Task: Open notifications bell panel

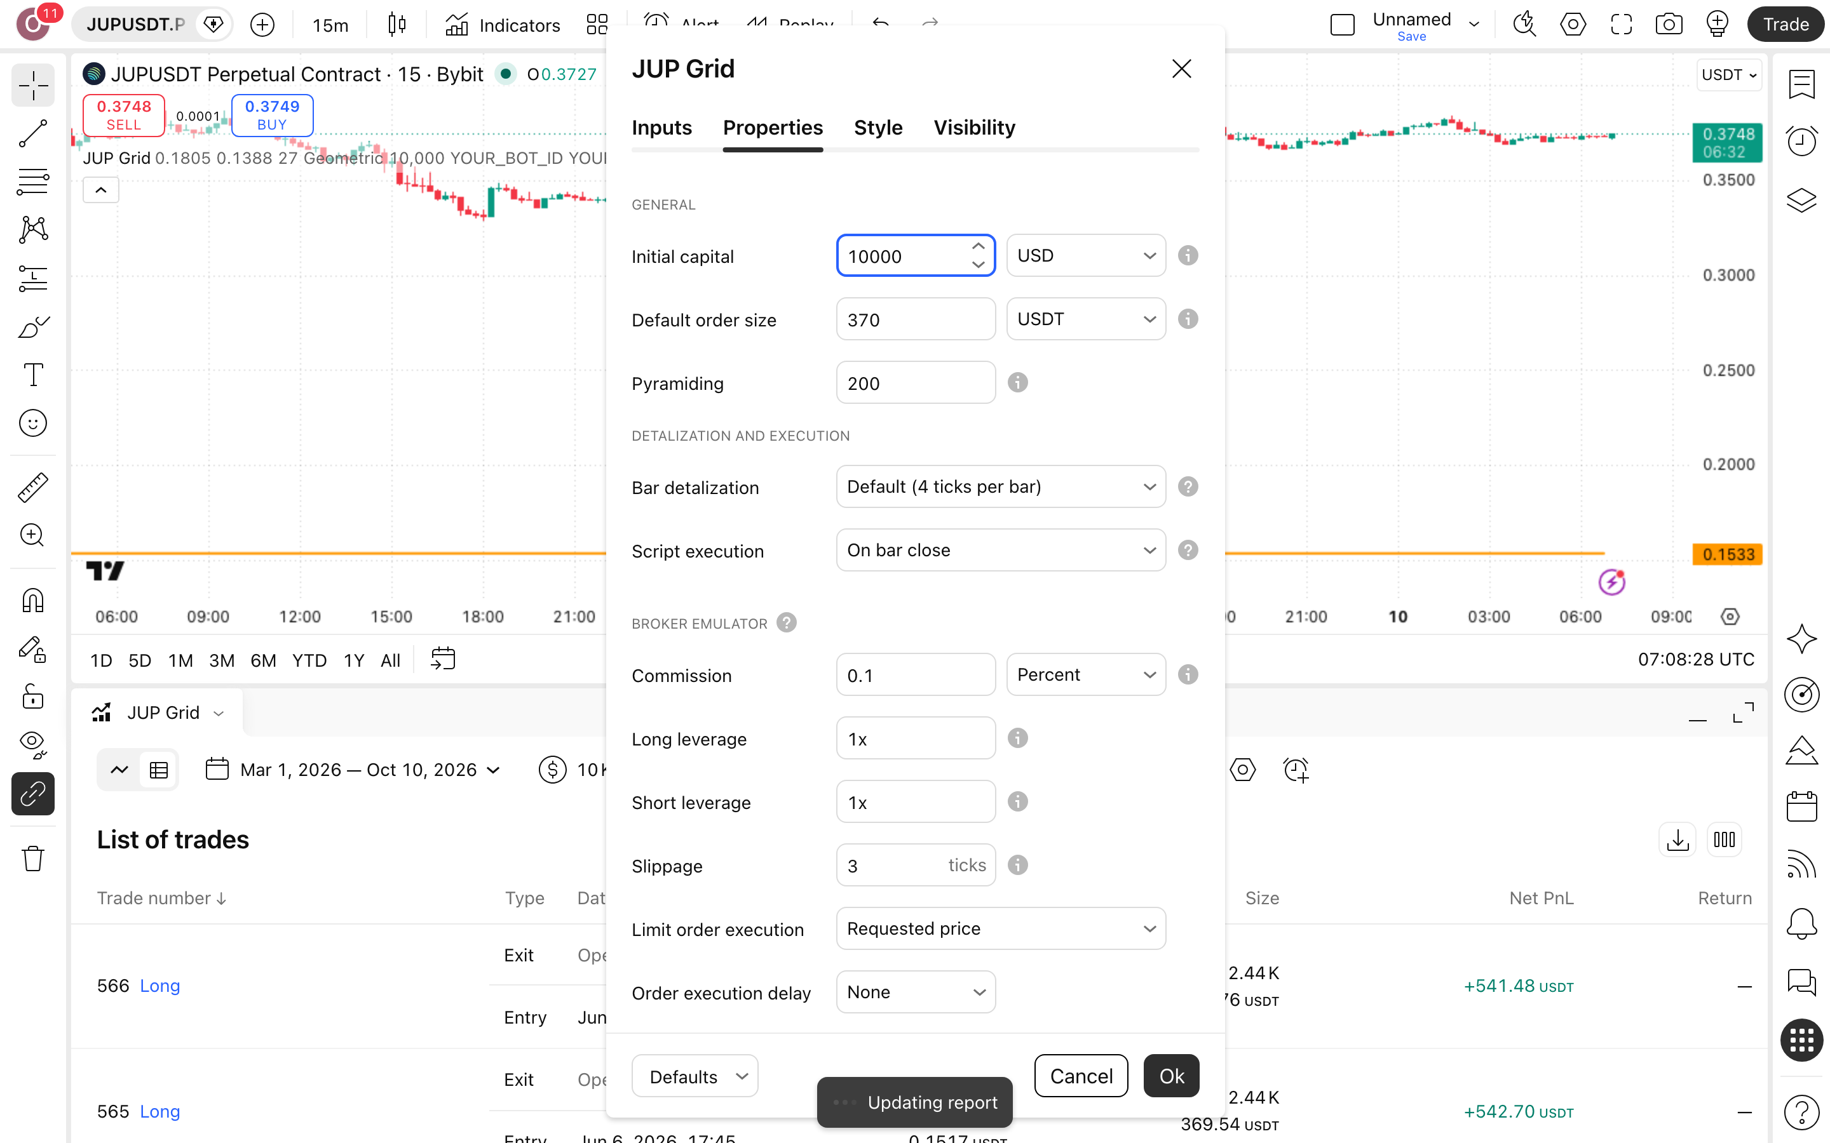Action: point(1802,923)
